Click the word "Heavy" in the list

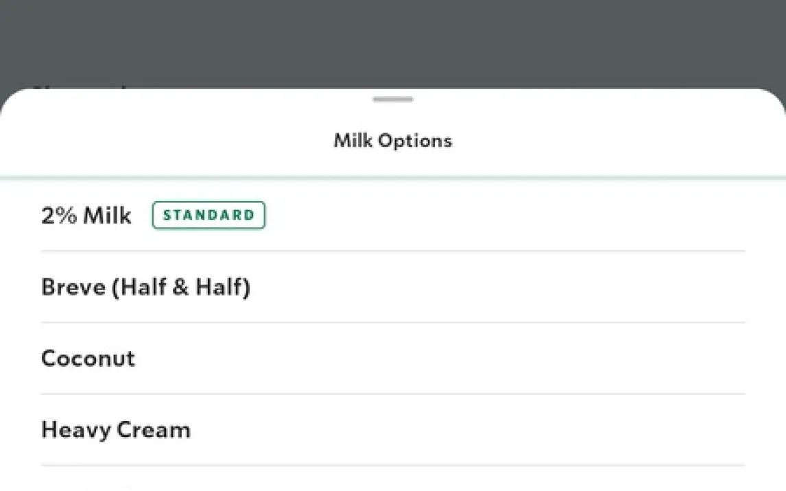pyautogui.click(x=75, y=430)
